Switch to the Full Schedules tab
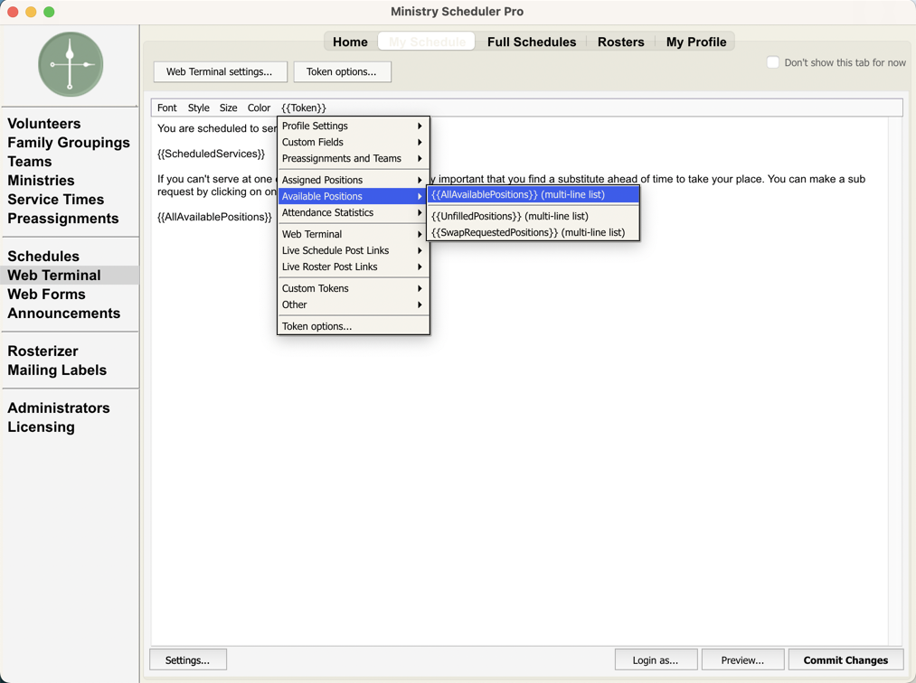This screenshot has height=683, width=916. pos(532,42)
